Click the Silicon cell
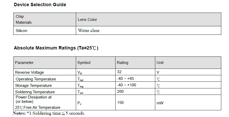 tap(21, 30)
